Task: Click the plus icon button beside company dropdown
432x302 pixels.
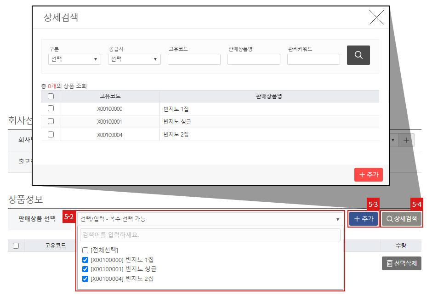Action: [x=406, y=140]
